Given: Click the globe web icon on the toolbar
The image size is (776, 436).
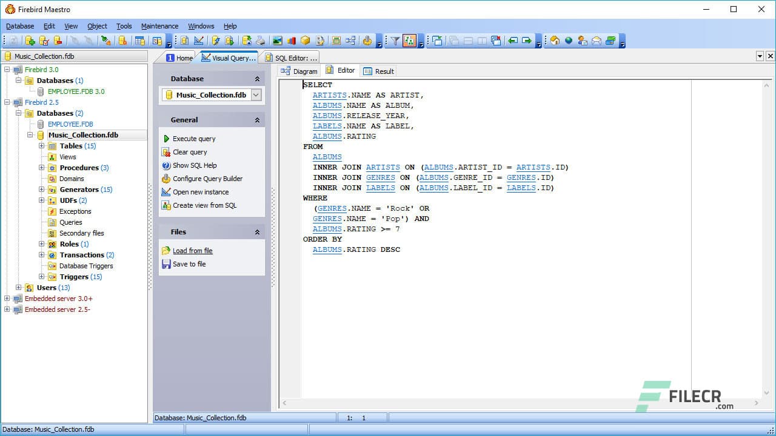Looking at the screenshot, I should [x=568, y=41].
